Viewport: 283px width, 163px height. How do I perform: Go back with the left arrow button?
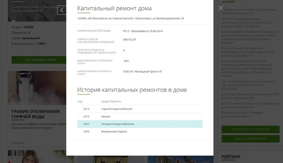click(x=62, y=10)
